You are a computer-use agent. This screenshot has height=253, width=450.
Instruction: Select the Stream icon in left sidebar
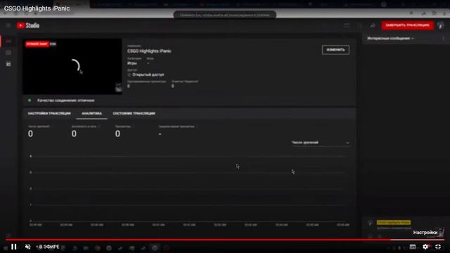[x=8, y=41]
